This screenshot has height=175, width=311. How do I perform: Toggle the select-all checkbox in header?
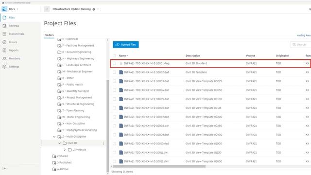[115, 55]
